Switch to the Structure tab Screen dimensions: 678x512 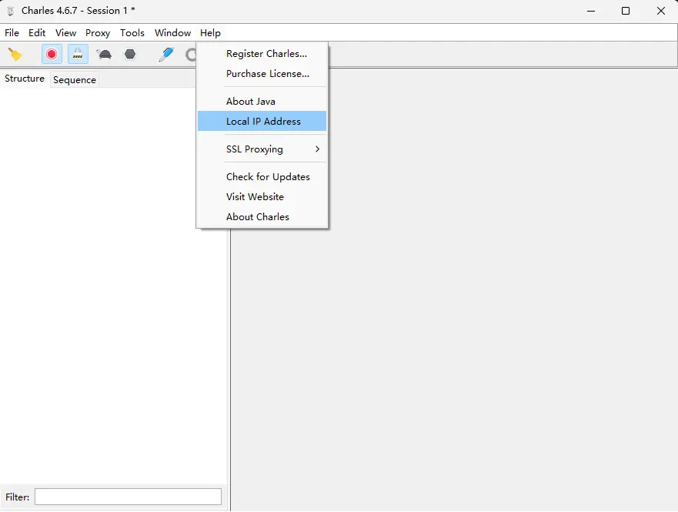pyautogui.click(x=25, y=79)
